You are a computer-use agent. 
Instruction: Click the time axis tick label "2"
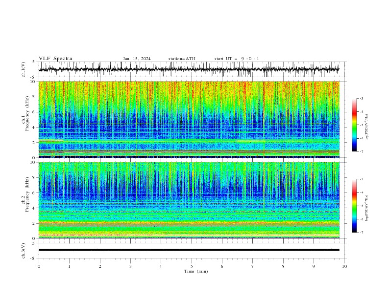coord(100,266)
